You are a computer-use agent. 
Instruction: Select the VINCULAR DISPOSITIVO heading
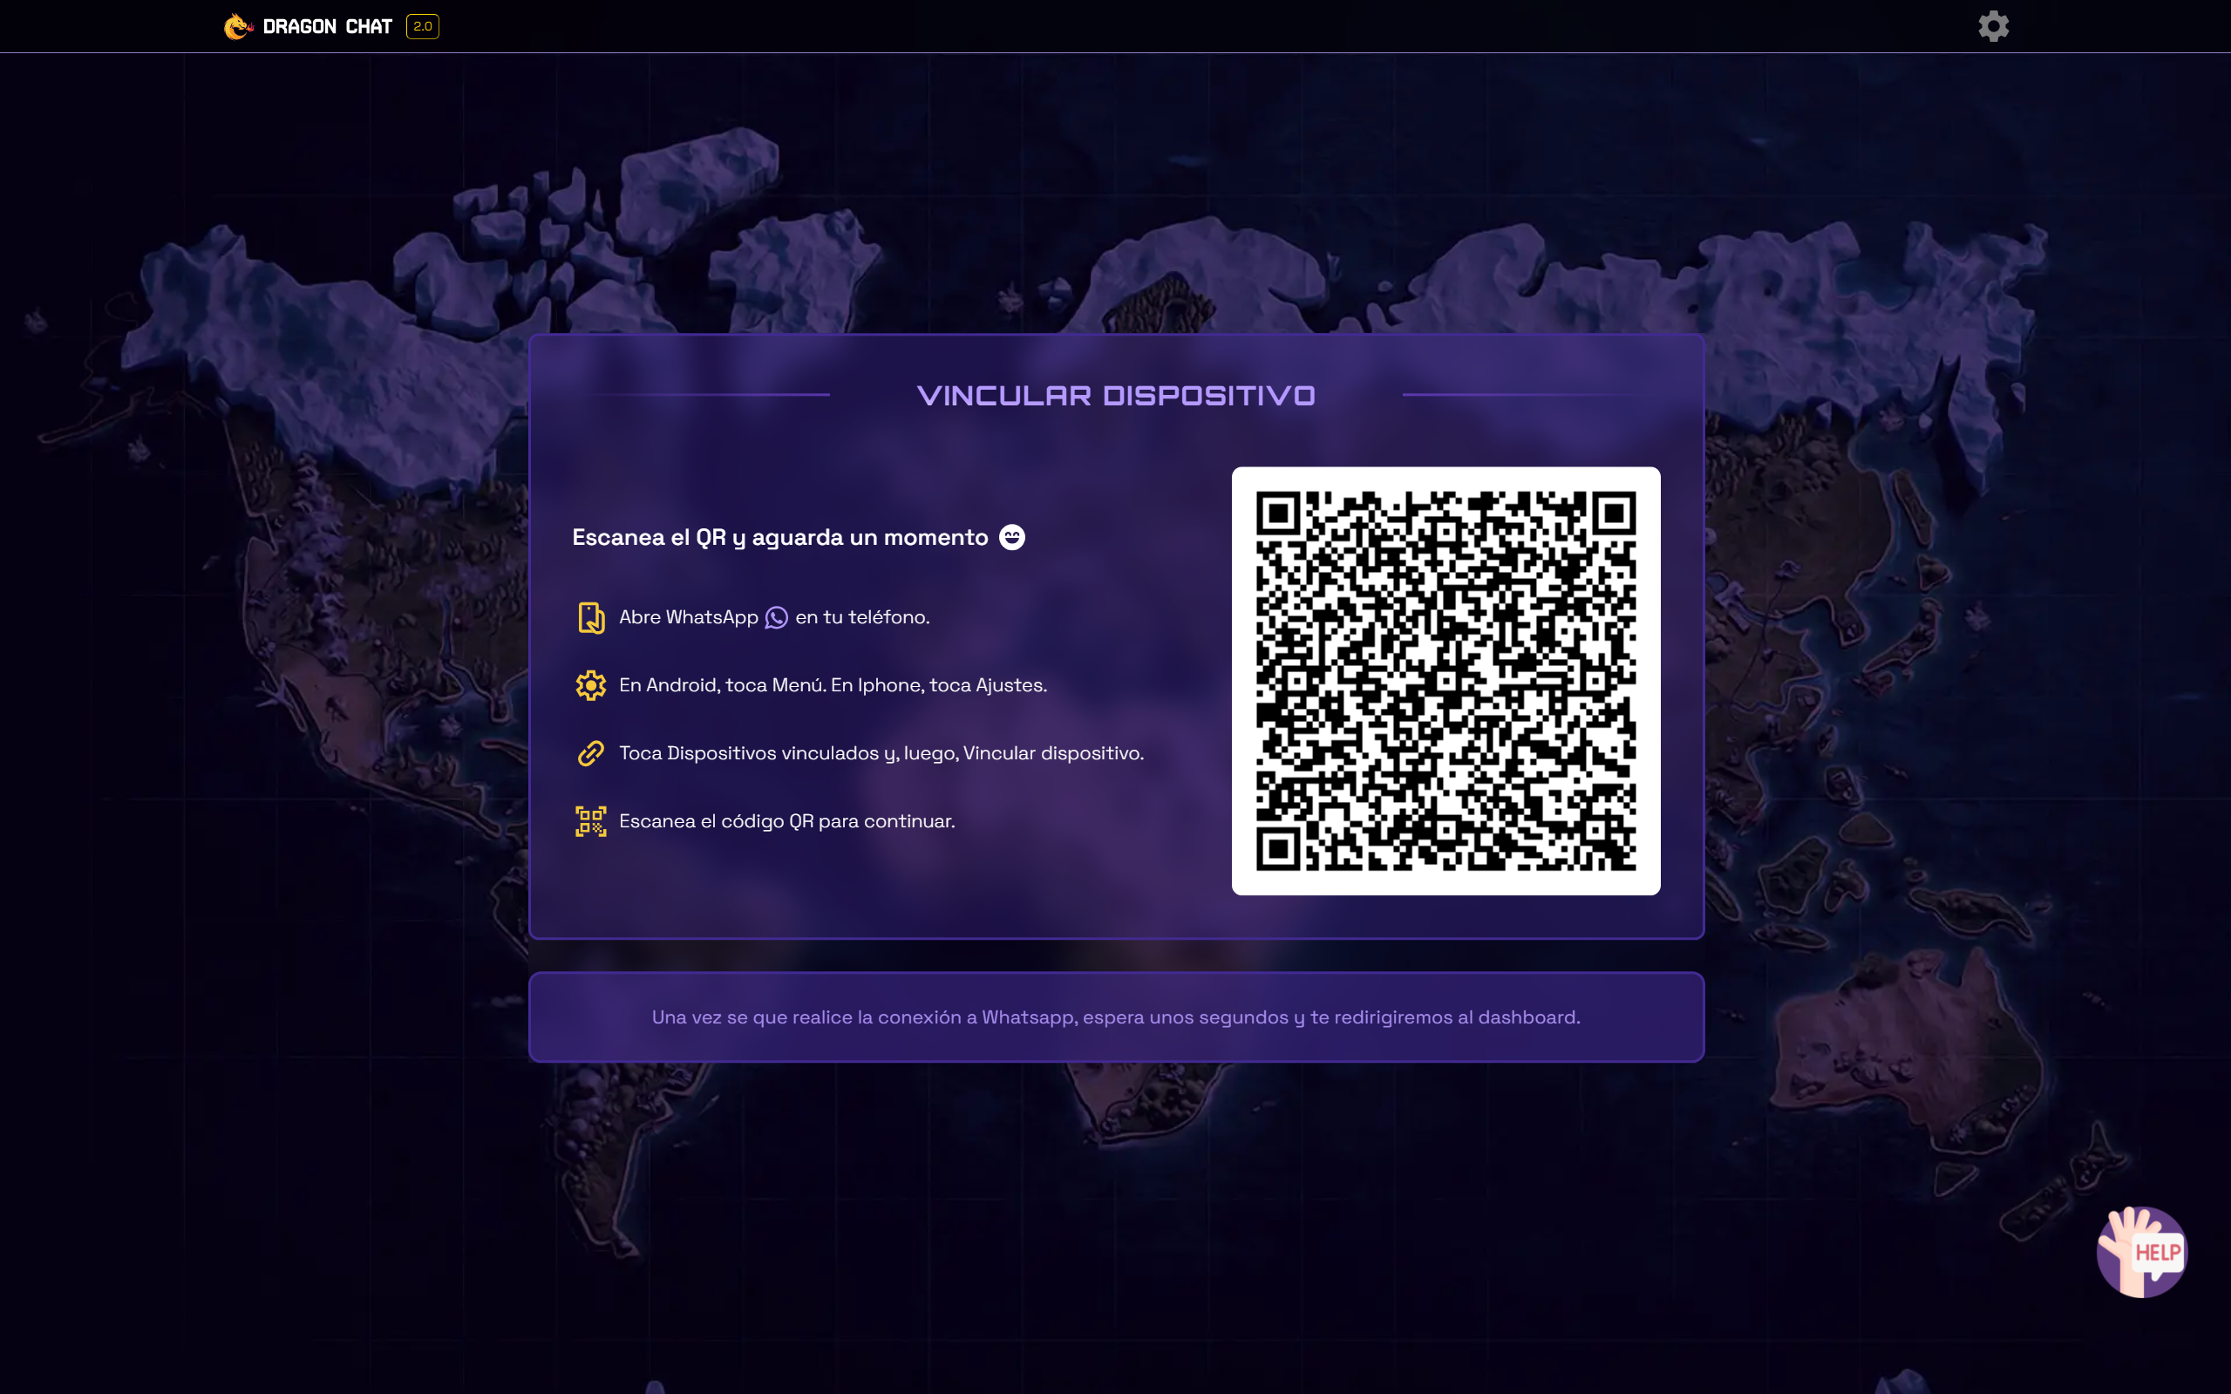click(1116, 396)
